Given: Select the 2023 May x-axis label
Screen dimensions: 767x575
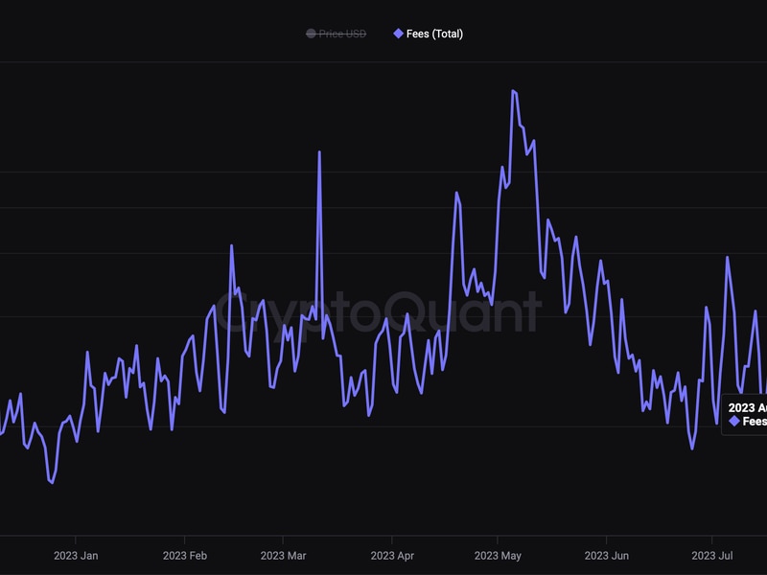Looking at the screenshot, I should [x=498, y=556].
